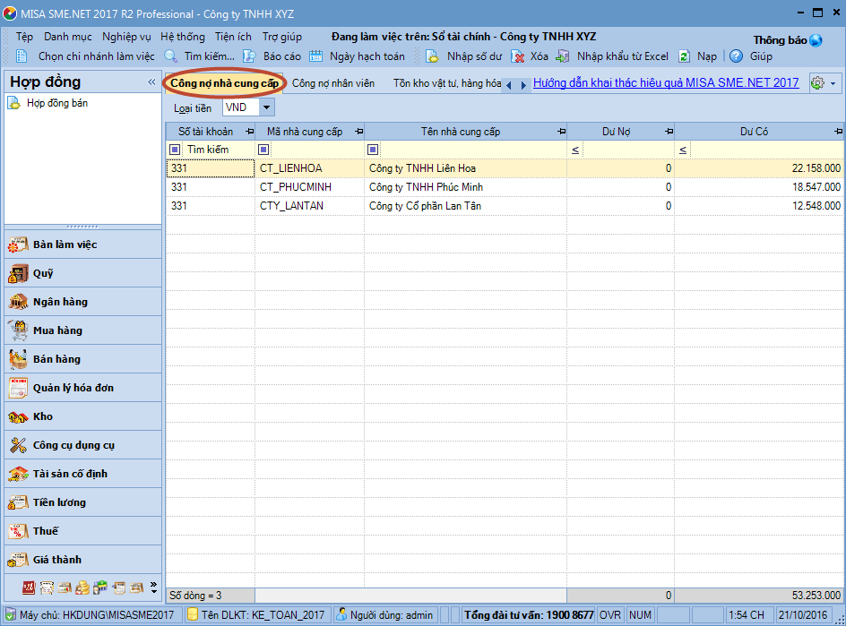Click the Giúp help icon
This screenshot has height=626, width=846.
pos(736,56)
